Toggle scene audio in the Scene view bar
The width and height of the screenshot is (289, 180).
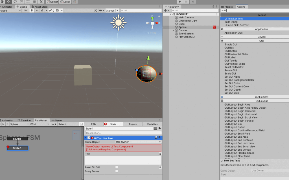(37, 10)
